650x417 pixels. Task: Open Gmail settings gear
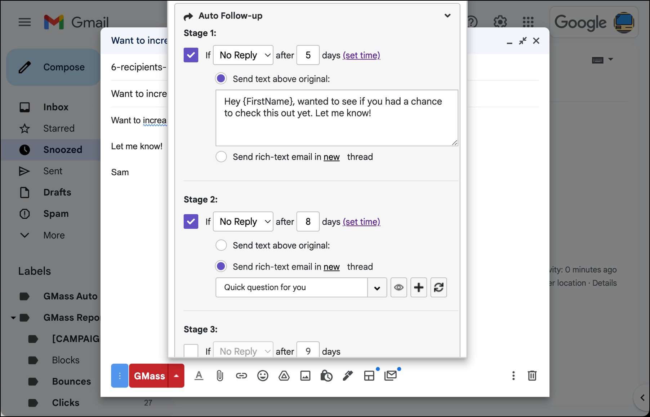(x=500, y=22)
